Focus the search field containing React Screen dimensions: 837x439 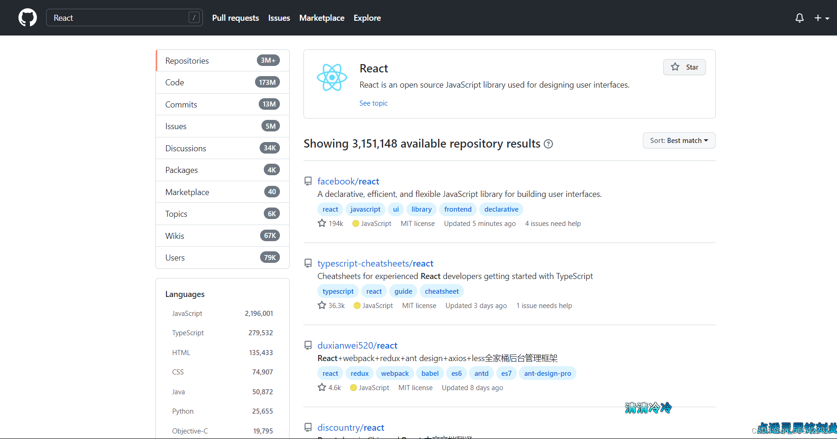[125, 18]
